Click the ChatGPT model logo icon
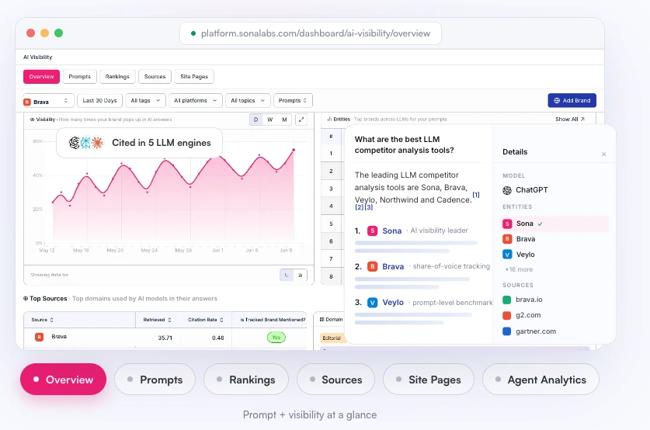Image resolution: width=650 pixels, height=430 pixels. click(507, 190)
